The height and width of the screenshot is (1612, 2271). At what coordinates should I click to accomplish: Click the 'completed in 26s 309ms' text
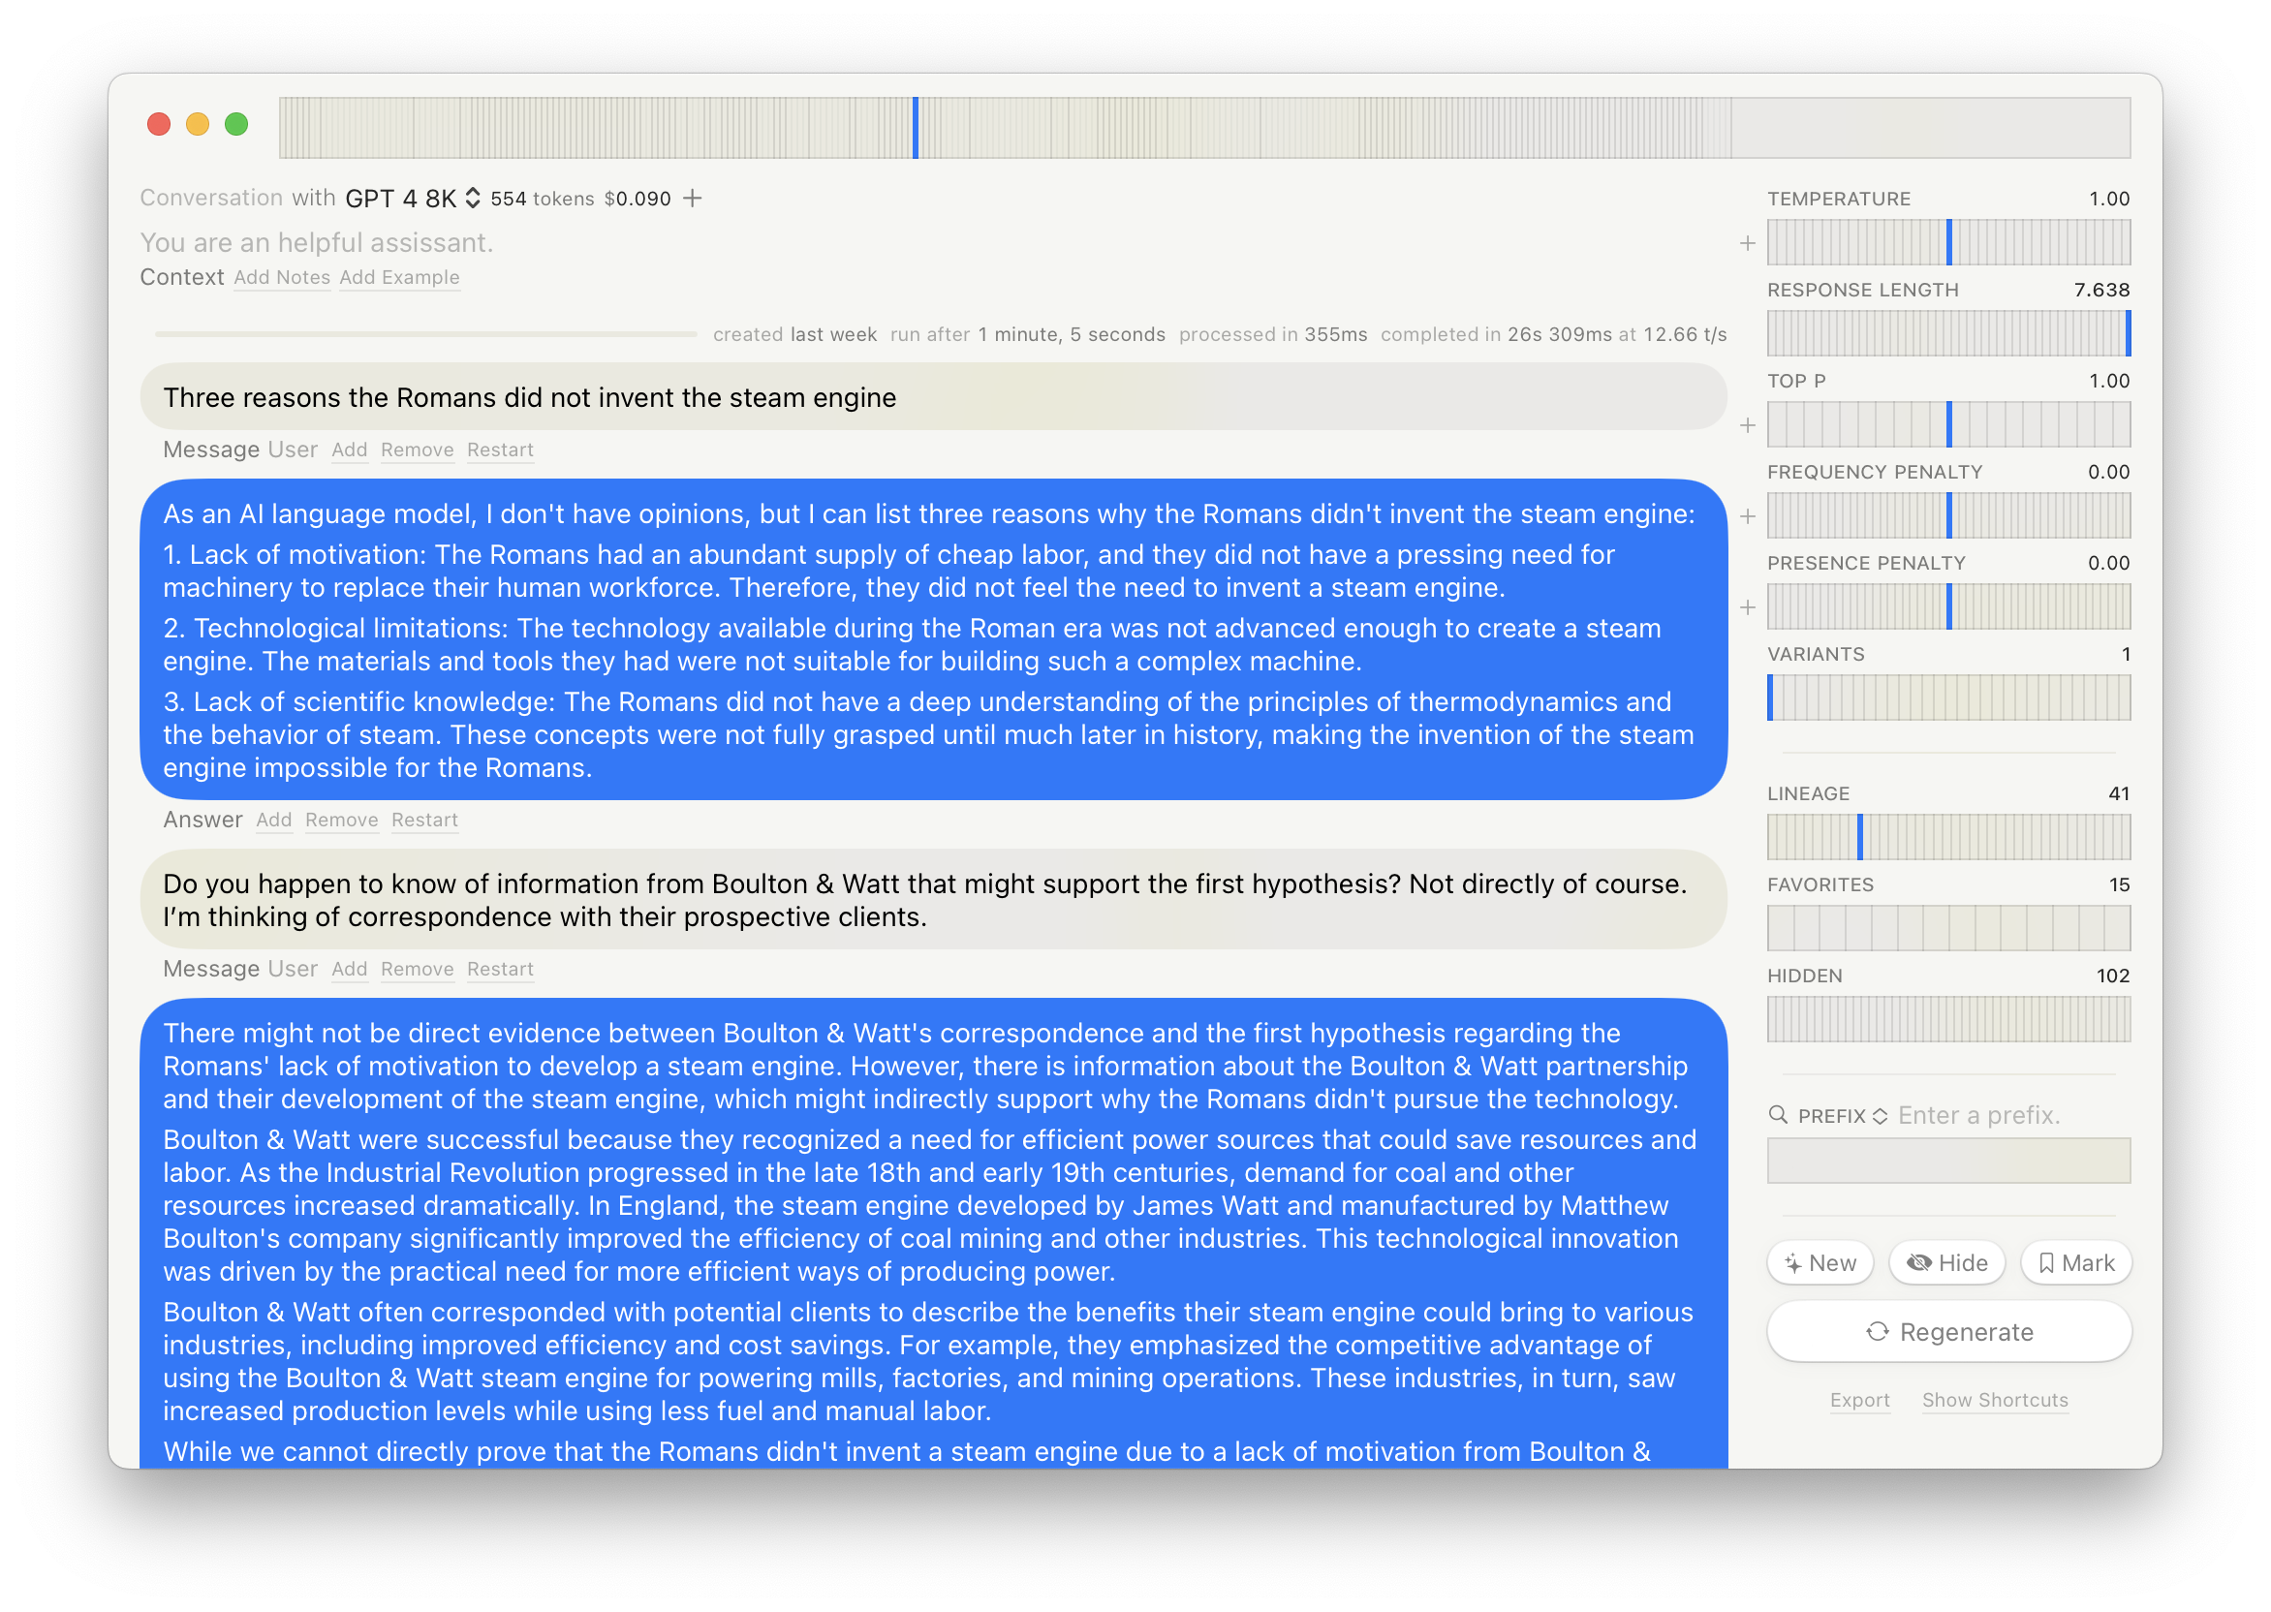click(x=1496, y=335)
